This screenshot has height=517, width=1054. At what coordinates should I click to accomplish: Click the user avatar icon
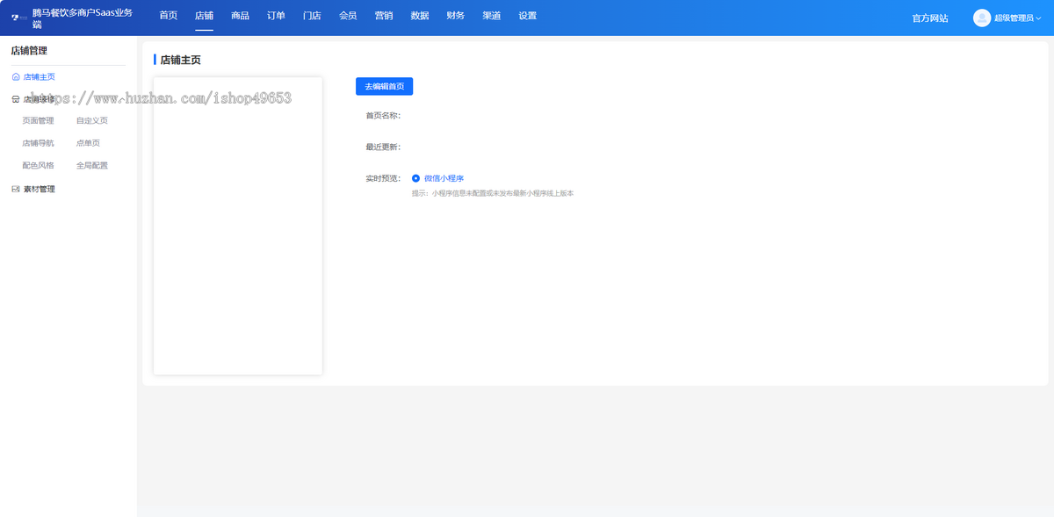(982, 18)
